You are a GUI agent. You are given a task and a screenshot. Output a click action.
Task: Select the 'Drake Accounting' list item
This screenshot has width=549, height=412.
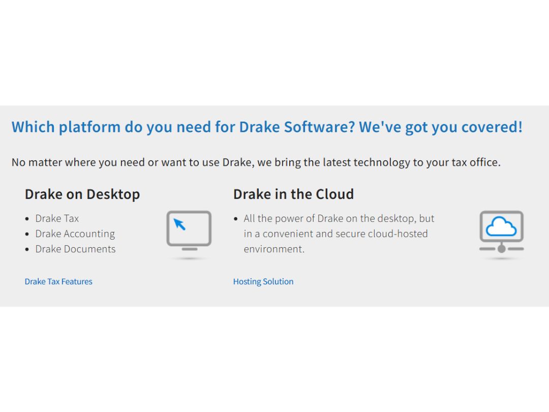[x=75, y=234]
